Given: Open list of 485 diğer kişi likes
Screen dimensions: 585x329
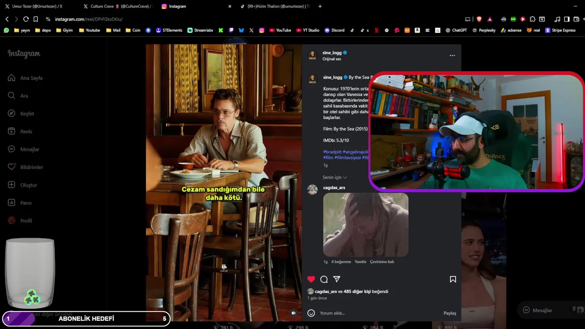Looking at the screenshot, I should (357, 292).
